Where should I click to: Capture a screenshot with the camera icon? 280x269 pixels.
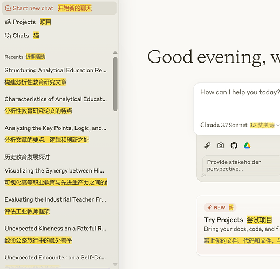coord(221,146)
